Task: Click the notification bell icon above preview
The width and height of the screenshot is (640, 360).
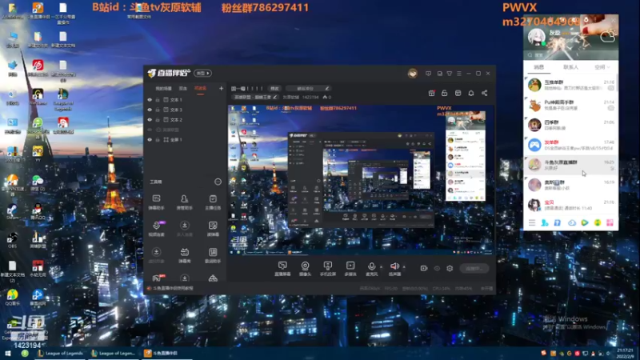Action: point(471,93)
